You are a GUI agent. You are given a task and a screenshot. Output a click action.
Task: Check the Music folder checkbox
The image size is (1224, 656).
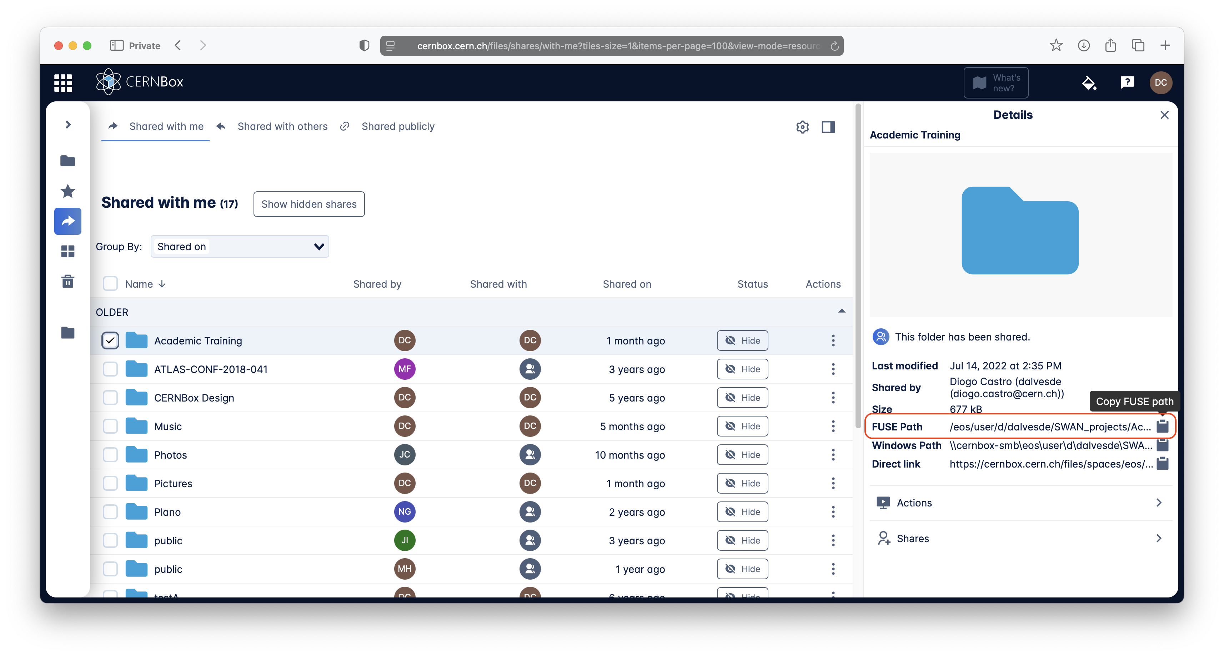110,426
